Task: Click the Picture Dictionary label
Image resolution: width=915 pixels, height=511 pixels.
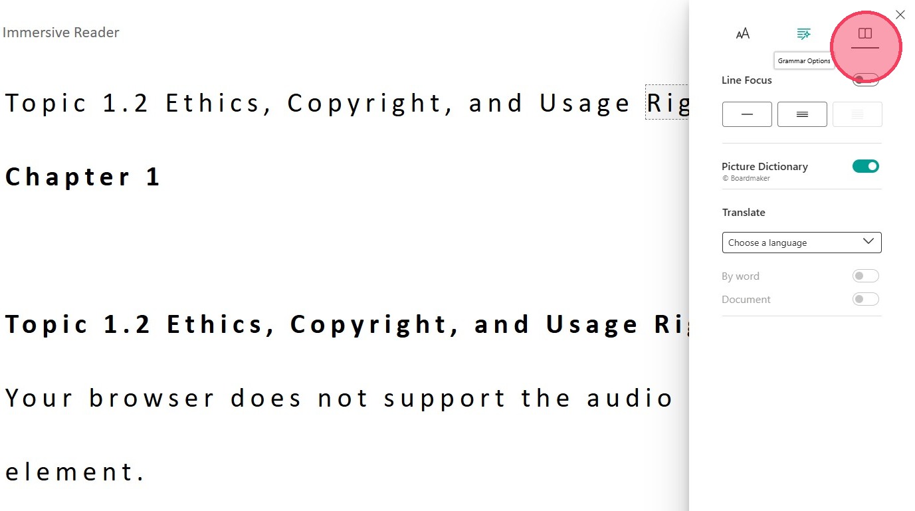Action: pyautogui.click(x=764, y=167)
